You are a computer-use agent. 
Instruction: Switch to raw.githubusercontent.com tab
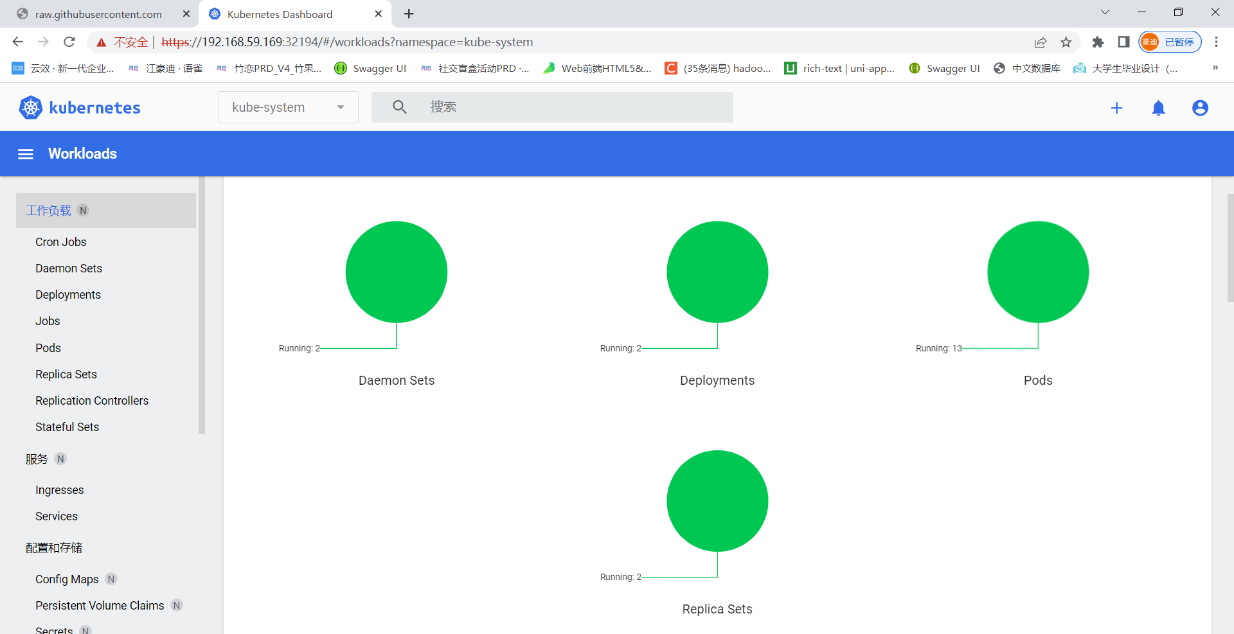pos(98,14)
